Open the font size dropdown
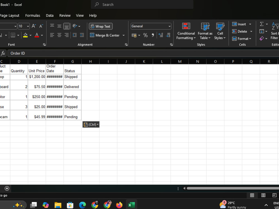Screen dimensions: 279x209 [28, 26]
